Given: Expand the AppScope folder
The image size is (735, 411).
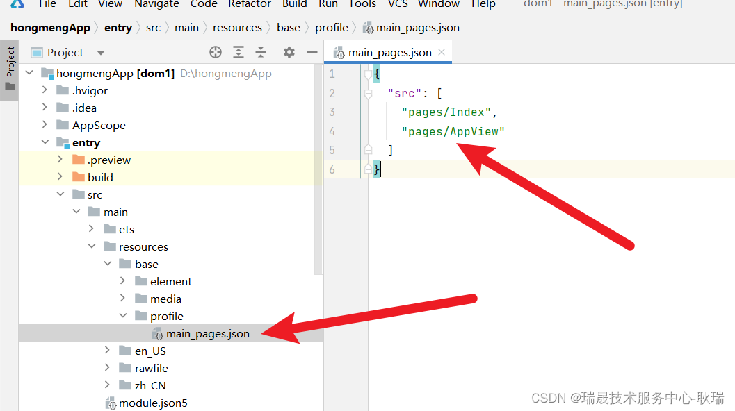Looking at the screenshot, I should 45,124.
